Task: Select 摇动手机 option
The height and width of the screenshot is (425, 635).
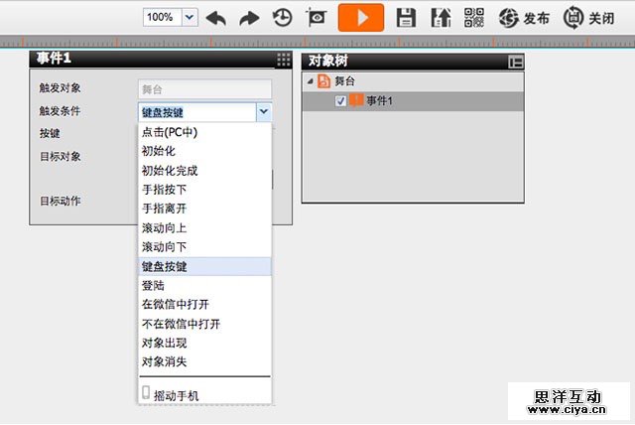Action: tap(176, 395)
